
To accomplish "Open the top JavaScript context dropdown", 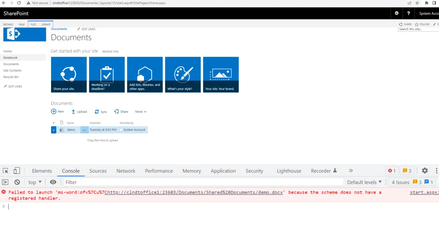I will coord(35,182).
